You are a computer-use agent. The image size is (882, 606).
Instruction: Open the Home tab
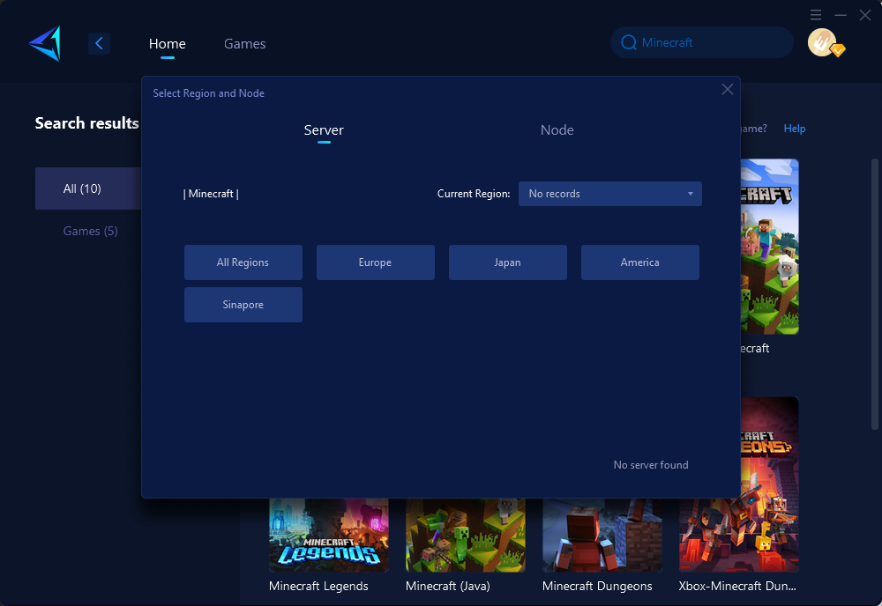click(167, 44)
